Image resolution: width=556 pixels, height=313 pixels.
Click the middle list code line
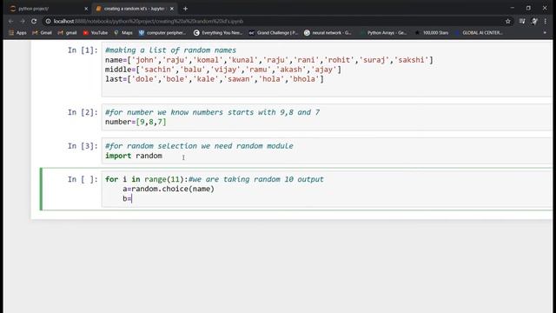tap(223, 70)
